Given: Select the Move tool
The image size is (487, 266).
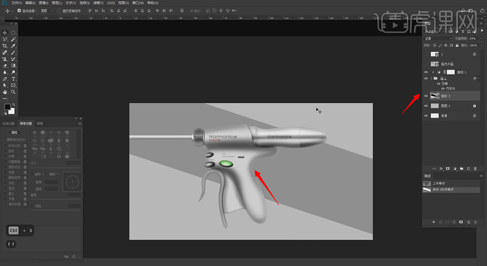Looking at the screenshot, I should [x=4, y=32].
